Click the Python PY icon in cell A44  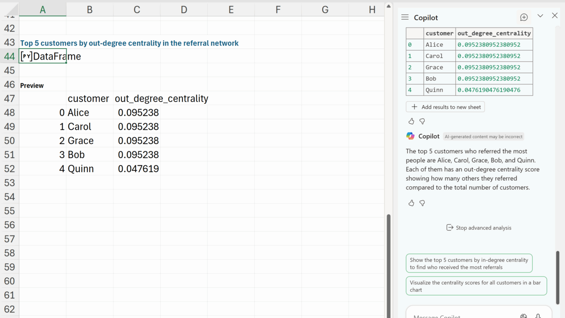click(x=26, y=57)
